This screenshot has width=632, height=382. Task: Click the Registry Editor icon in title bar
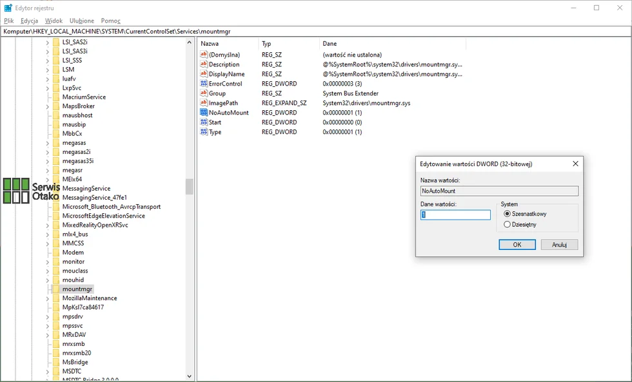point(8,8)
